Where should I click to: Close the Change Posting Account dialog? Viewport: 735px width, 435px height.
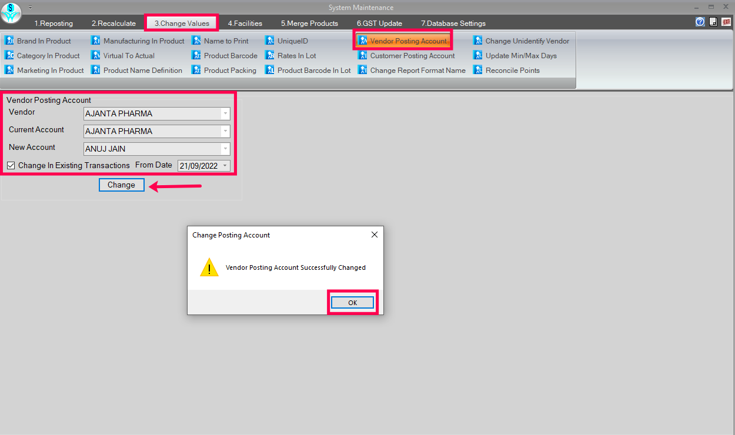(375, 235)
